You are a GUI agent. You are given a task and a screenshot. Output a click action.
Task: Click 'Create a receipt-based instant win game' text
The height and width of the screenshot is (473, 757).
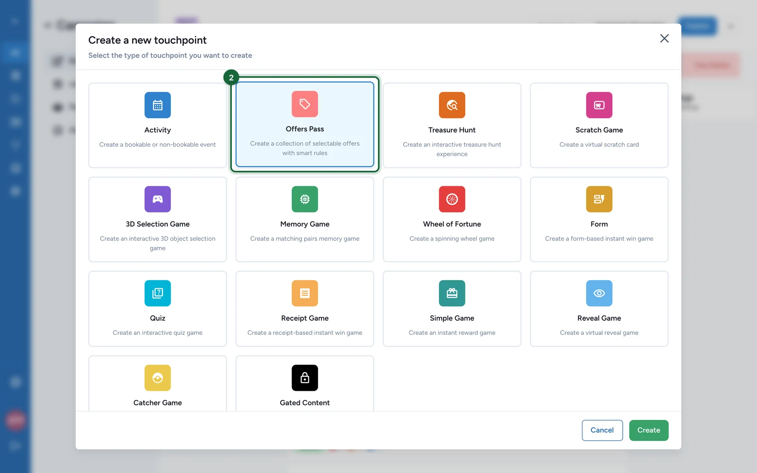click(305, 333)
